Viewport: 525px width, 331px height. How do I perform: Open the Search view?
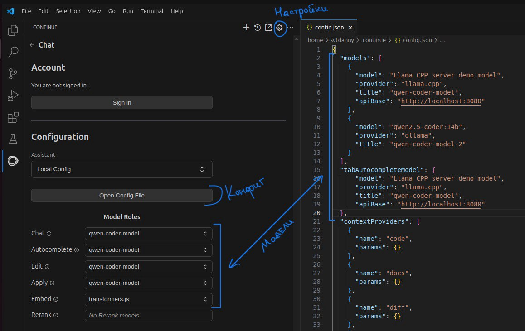(13, 52)
